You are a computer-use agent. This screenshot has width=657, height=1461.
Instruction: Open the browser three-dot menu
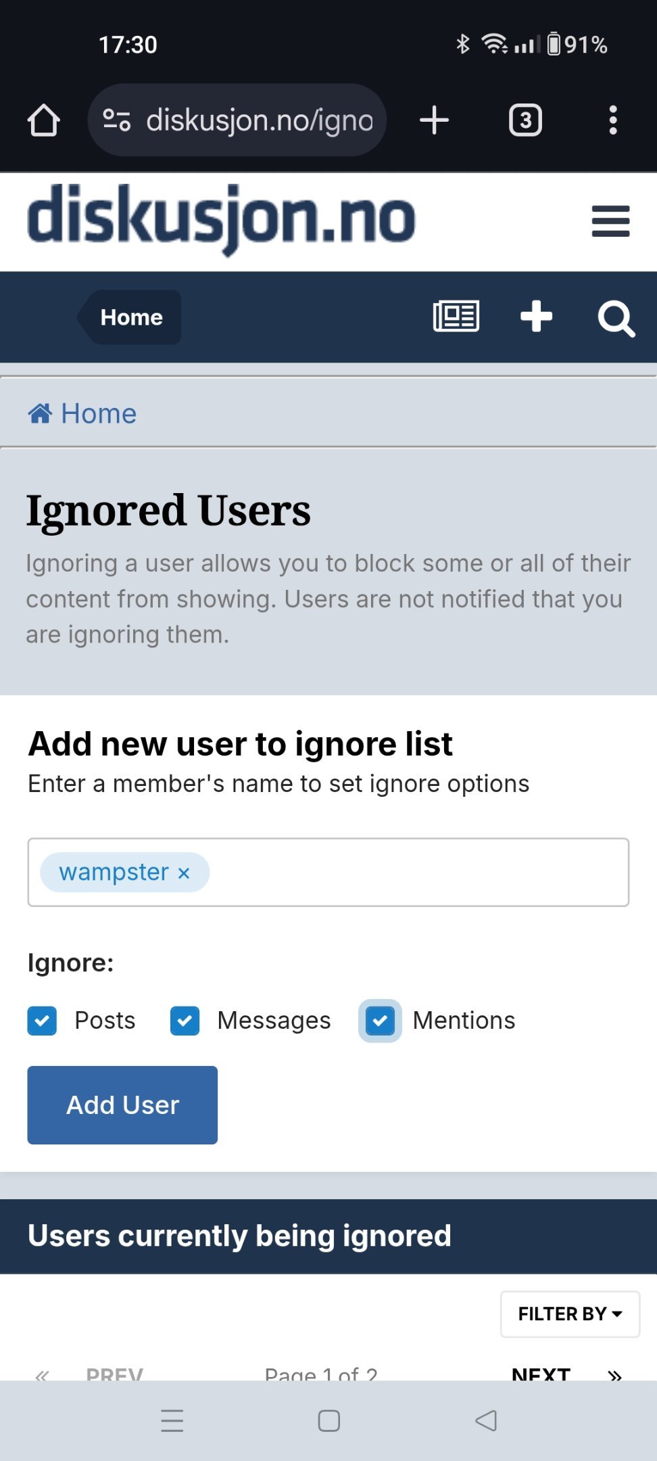coord(613,120)
